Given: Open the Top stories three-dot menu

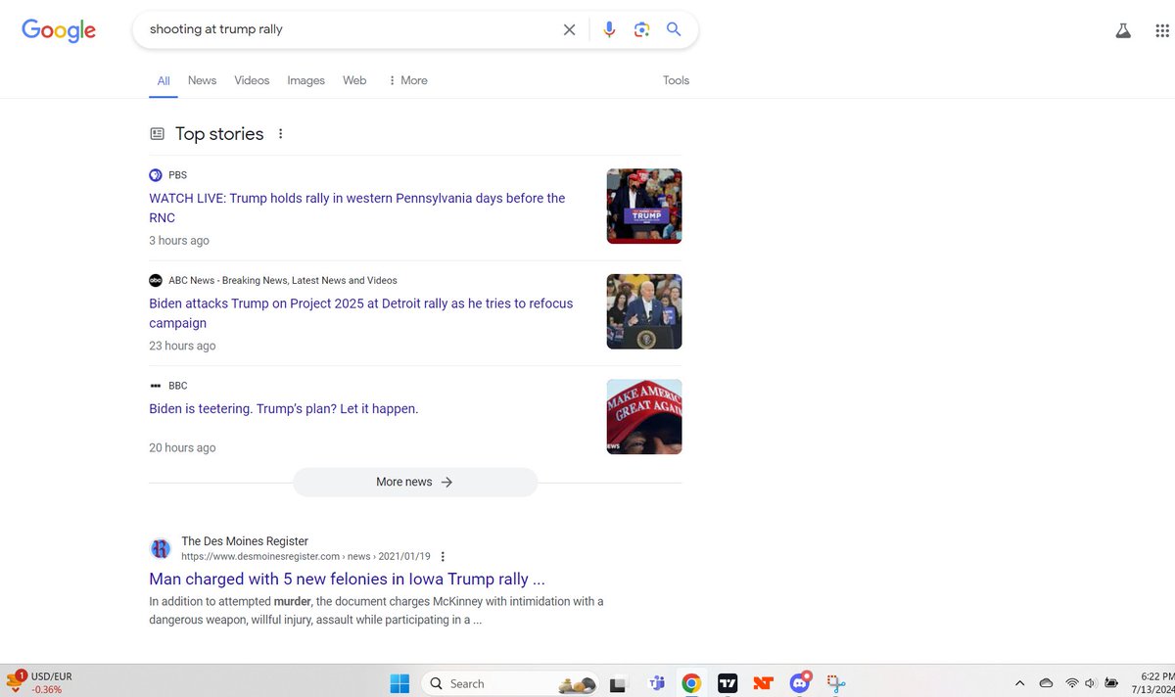Looking at the screenshot, I should click(281, 133).
